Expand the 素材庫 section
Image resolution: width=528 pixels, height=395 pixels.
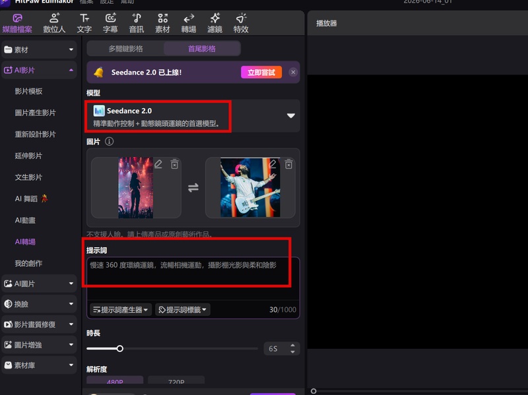pos(39,365)
